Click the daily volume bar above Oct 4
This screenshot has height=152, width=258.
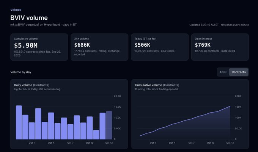pyautogui.click(x=51, y=126)
